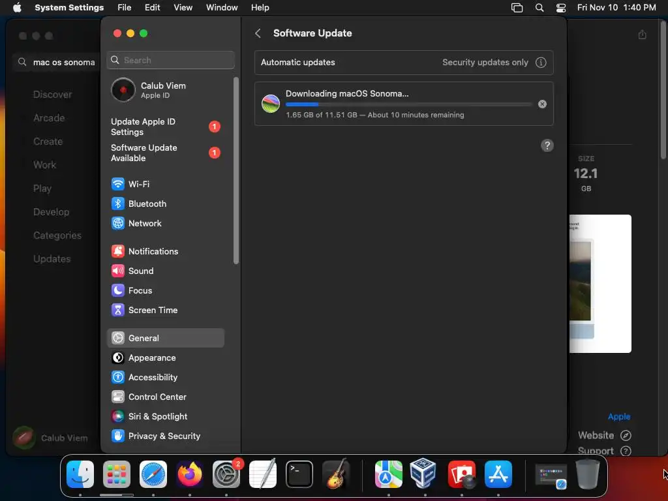Select Work in App Store sidebar

45,165
